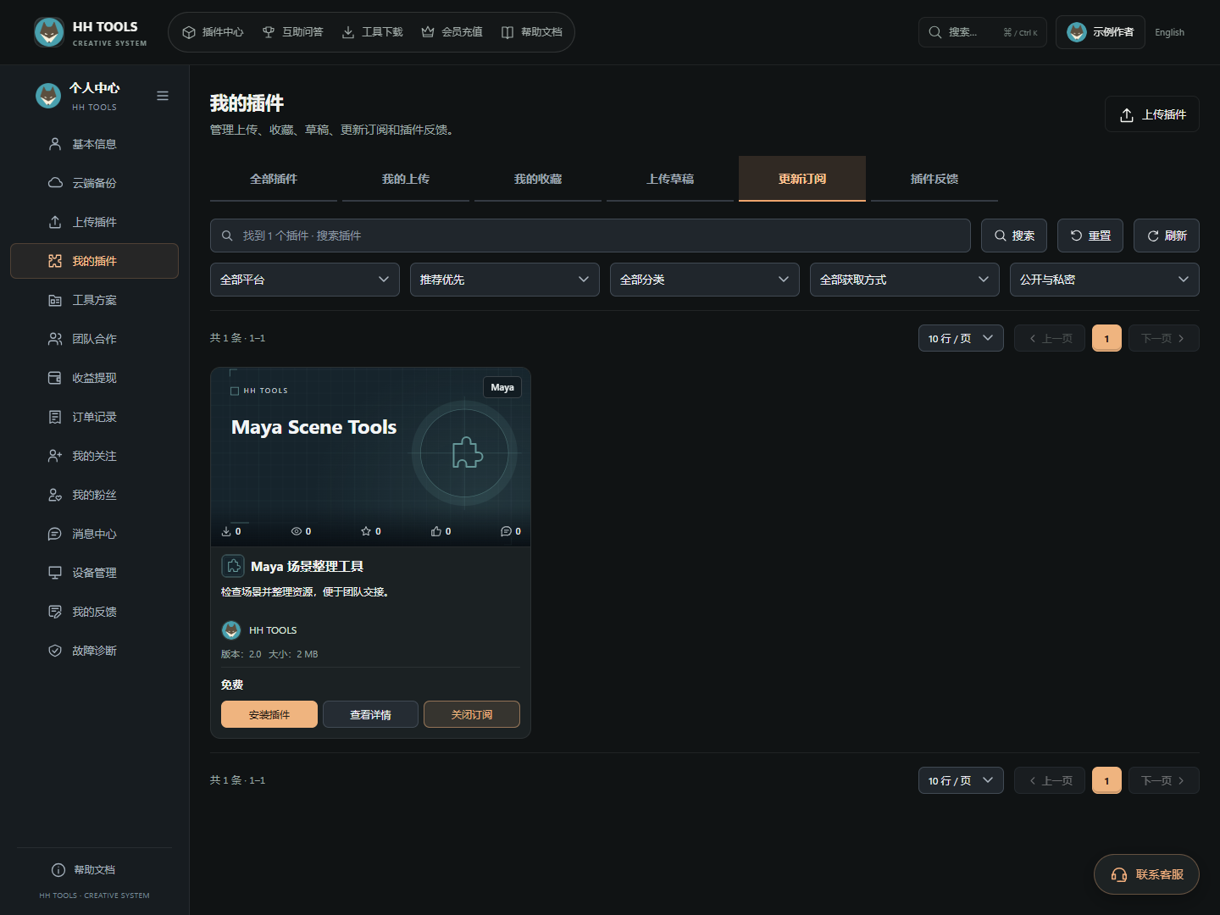Go to 上传插件 in the sidebar

pos(94,222)
